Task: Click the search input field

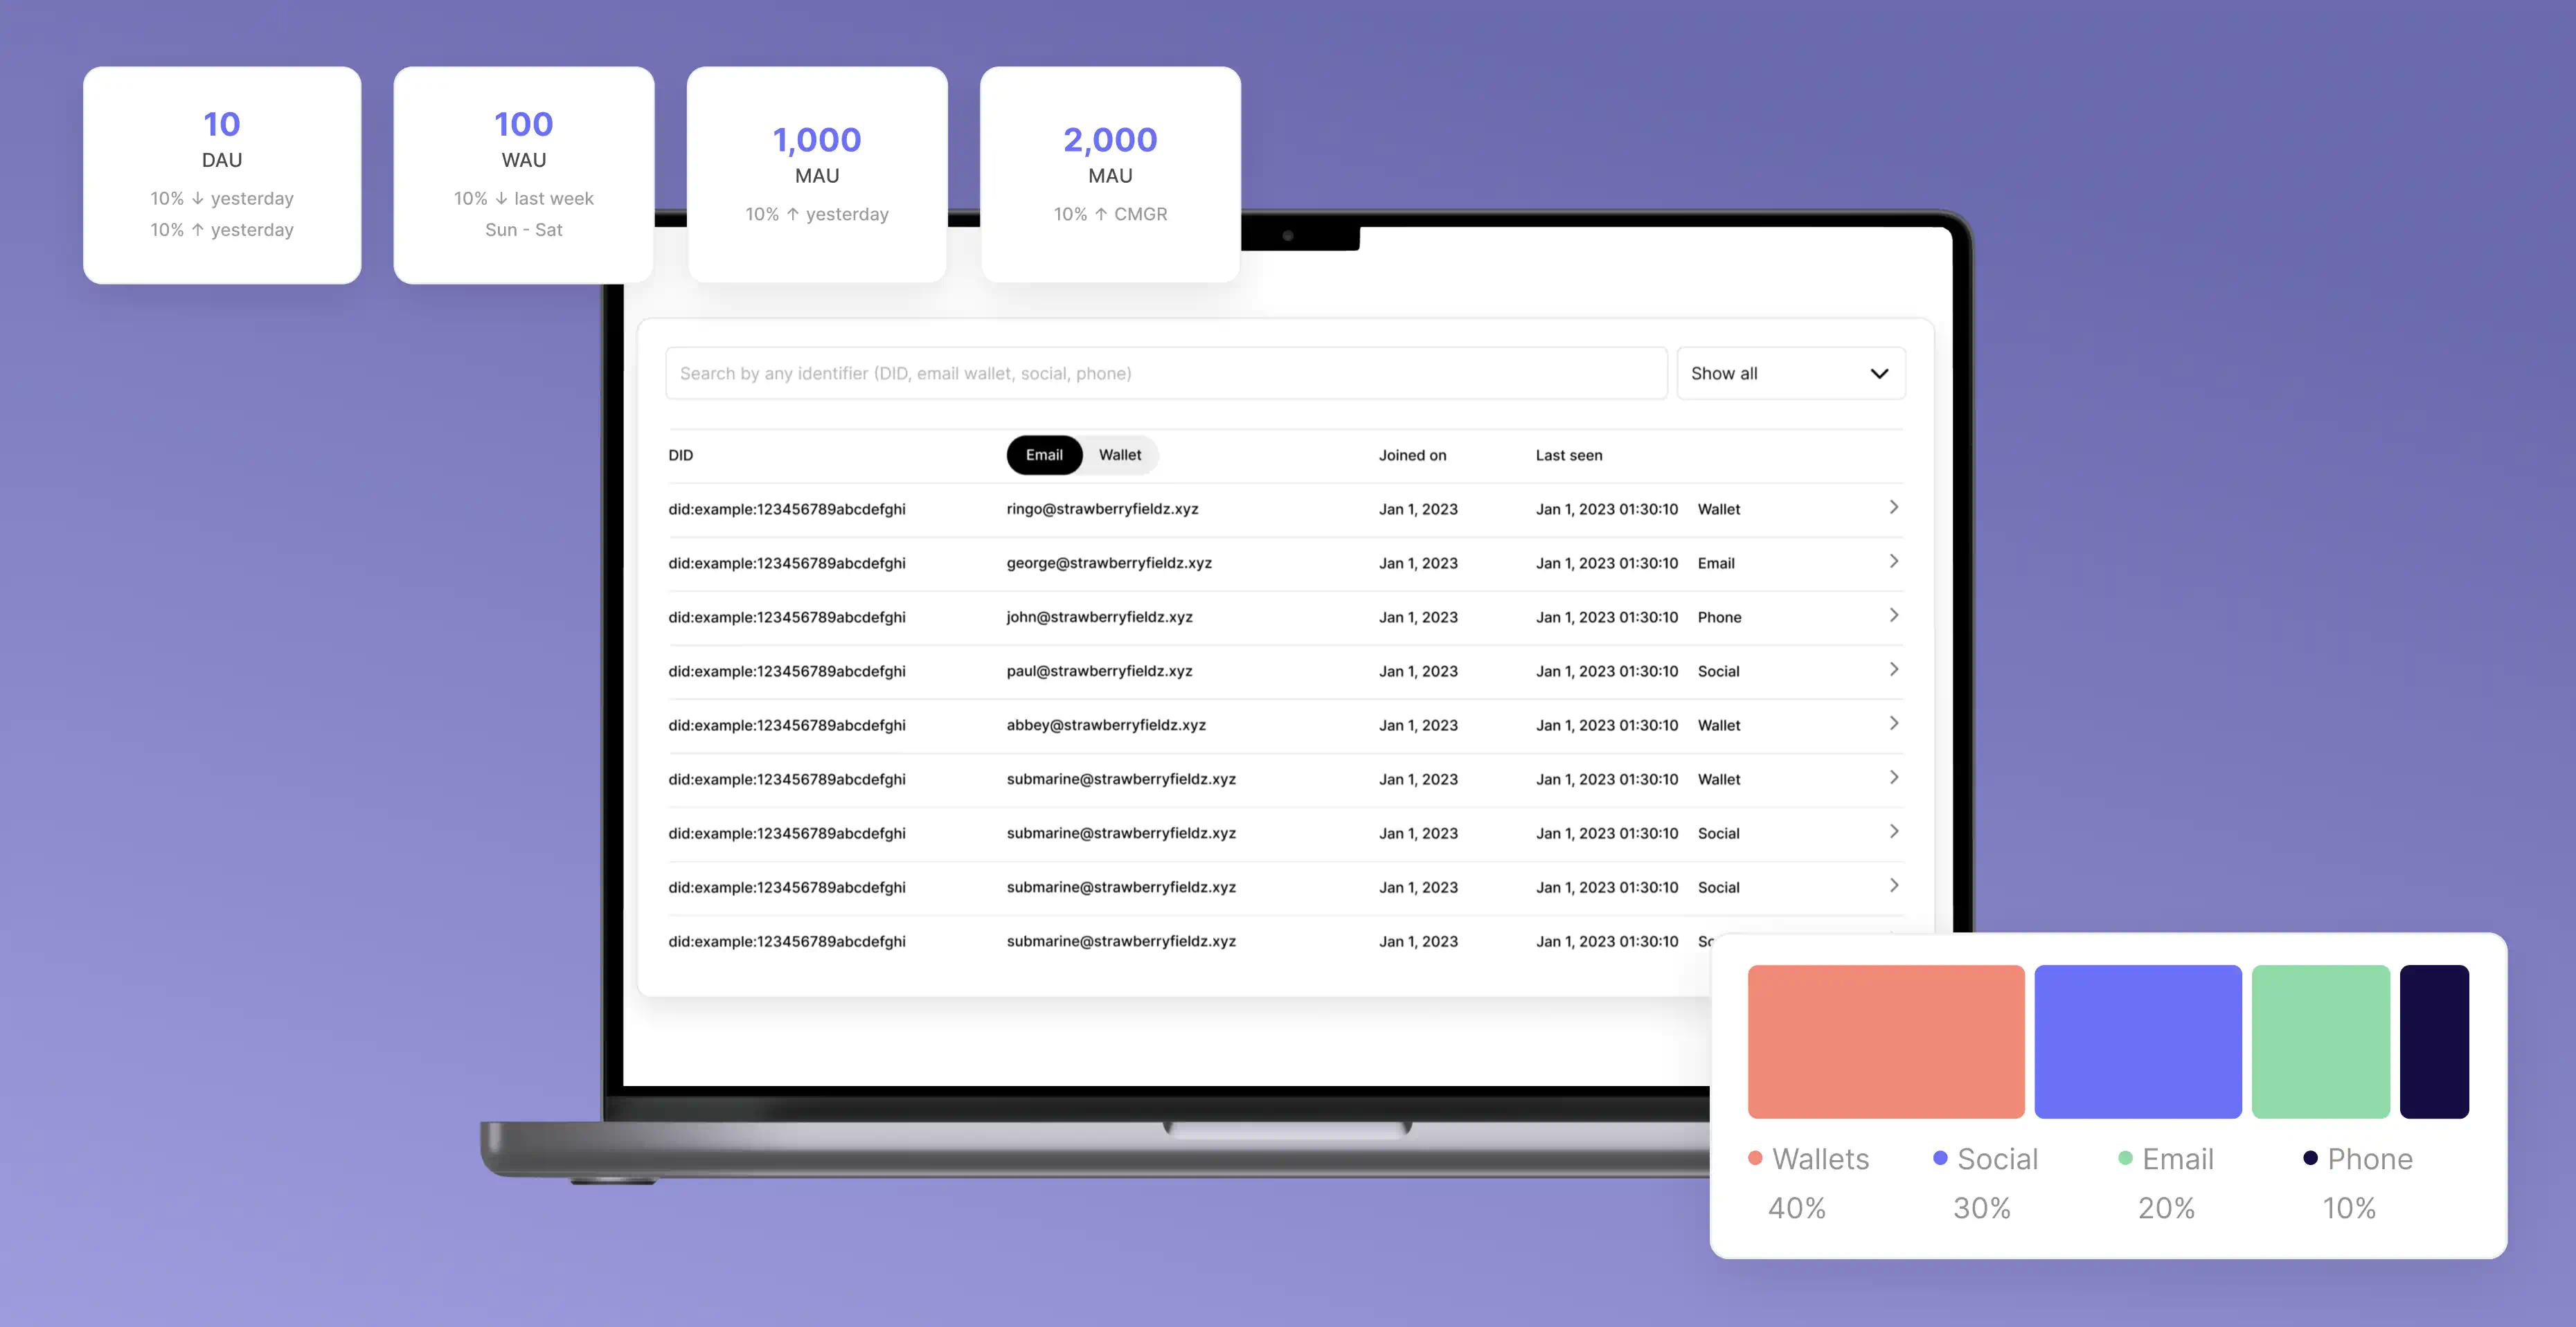Action: click(x=1166, y=374)
